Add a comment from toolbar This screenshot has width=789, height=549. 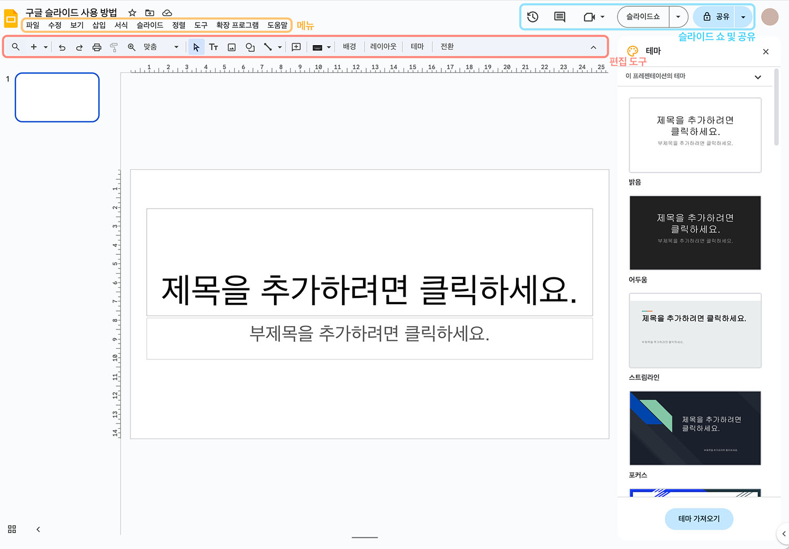(296, 47)
